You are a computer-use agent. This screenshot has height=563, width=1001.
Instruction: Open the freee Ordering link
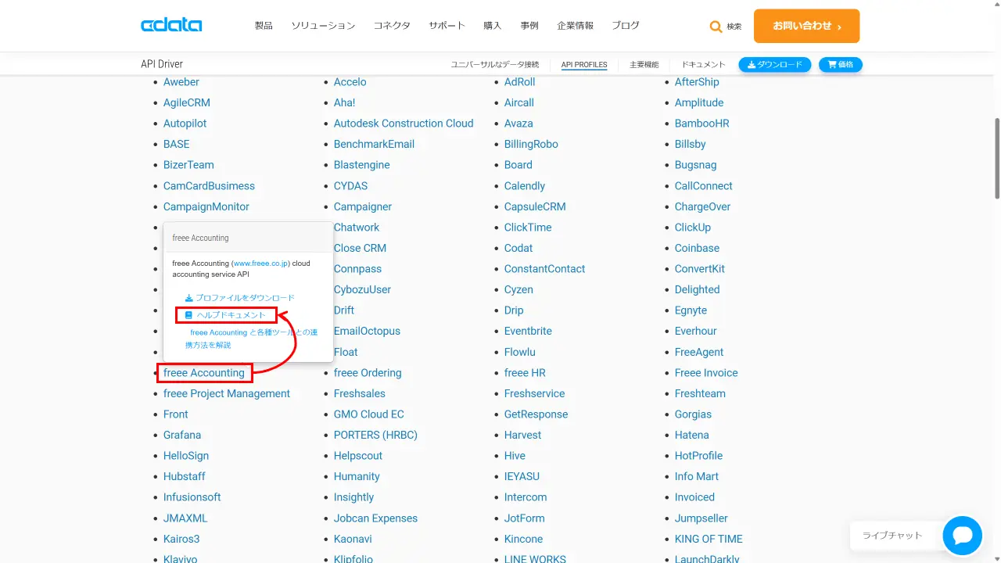[368, 373]
